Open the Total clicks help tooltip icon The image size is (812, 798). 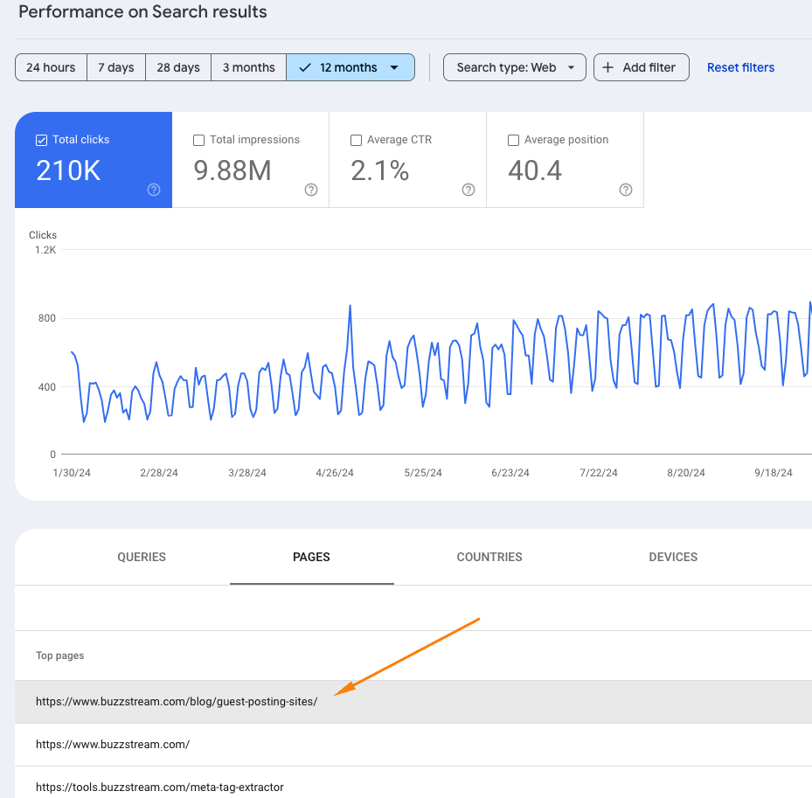coord(153,190)
